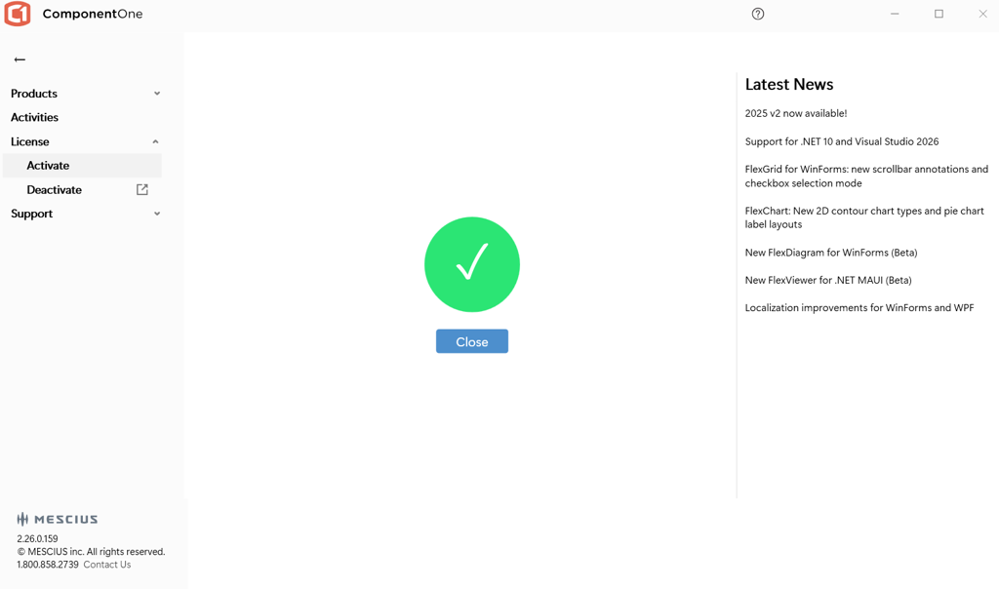
Task: Select Activate under License
Action: [48, 166]
